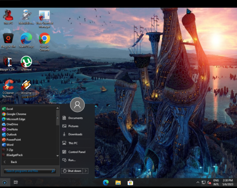237x188 pixels.
Task: Open Outlook in the programs list
Action: pyautogui.click(x=28, y=134)
